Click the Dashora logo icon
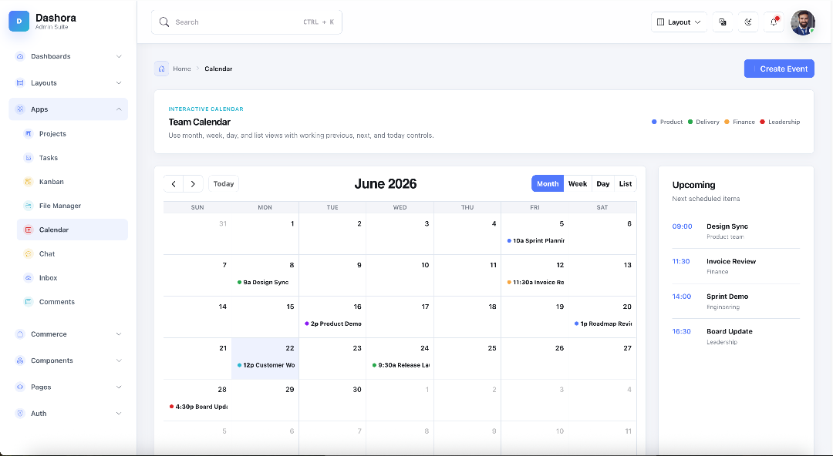833x456 pixels. (x=19, y=22)
